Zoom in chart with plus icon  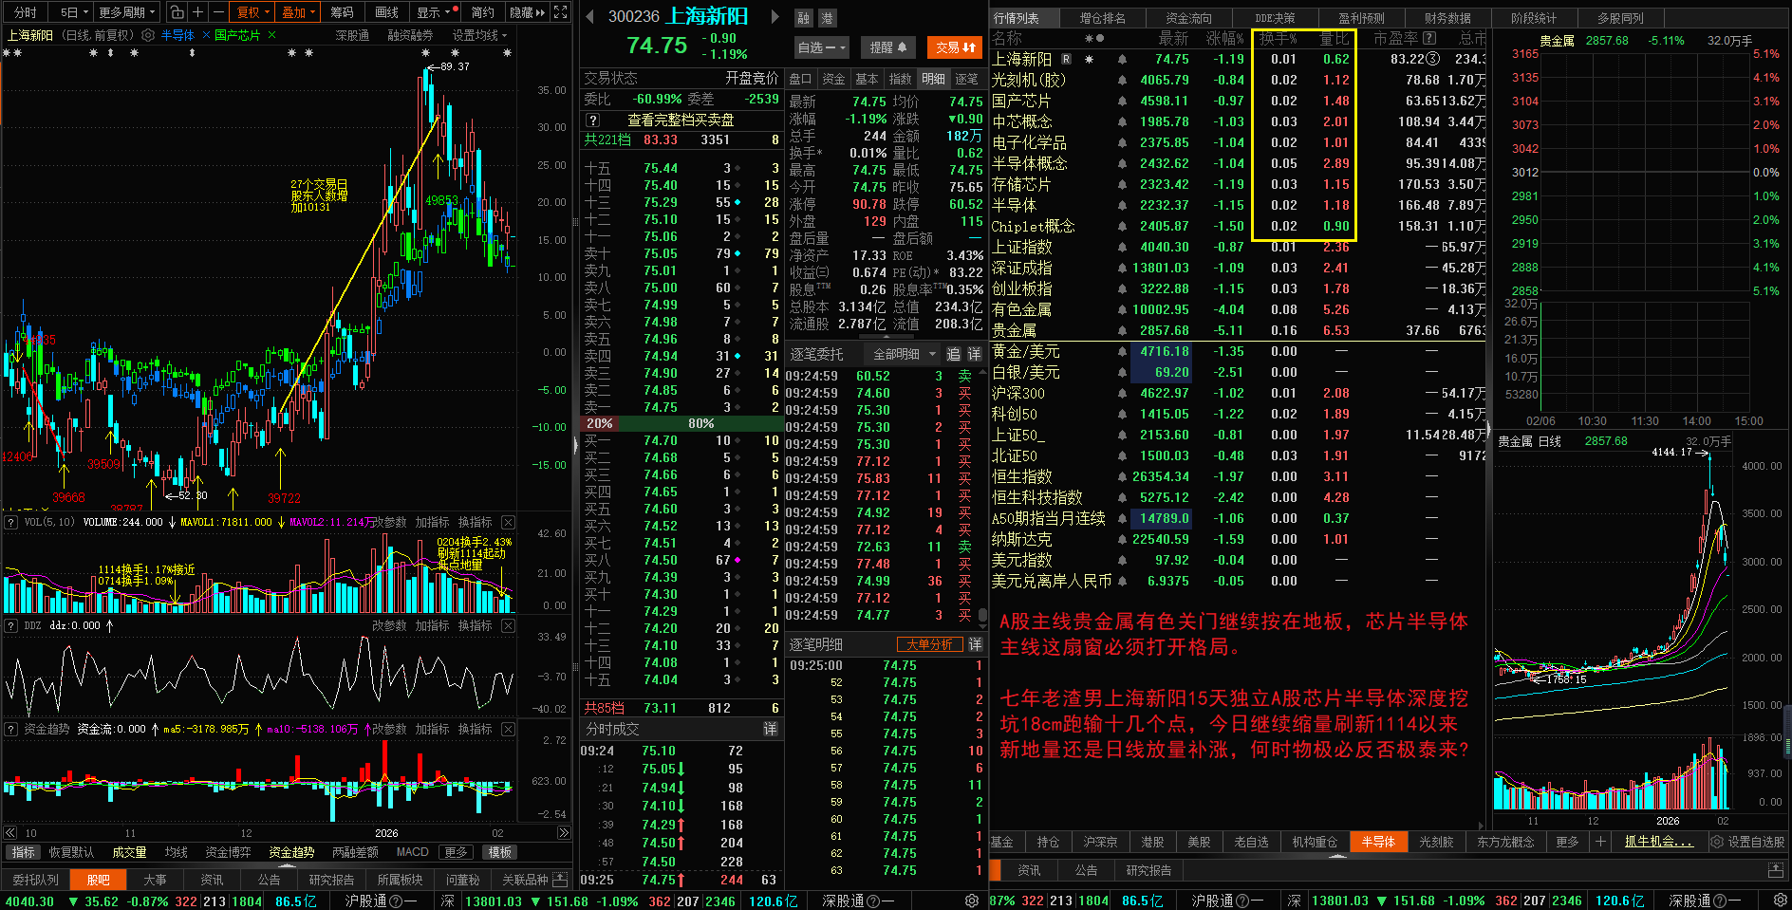198,12
